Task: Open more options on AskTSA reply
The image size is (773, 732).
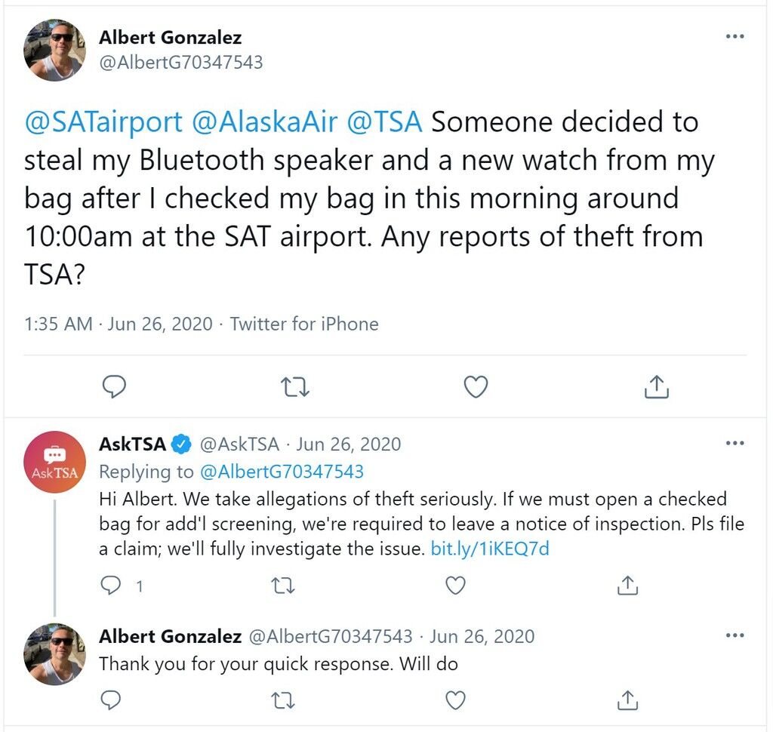Action: coord(735,443)
